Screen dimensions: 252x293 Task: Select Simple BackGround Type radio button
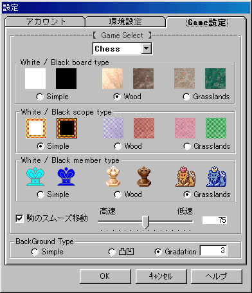tap(35, 252)
